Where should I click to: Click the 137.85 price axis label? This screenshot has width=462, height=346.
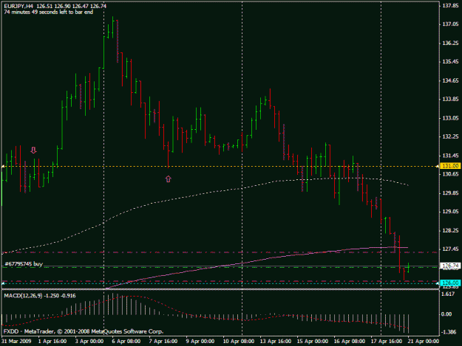coord(450,6)
